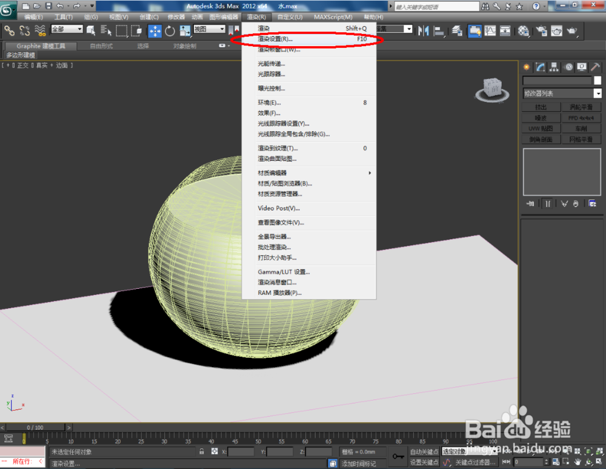Click the 涡轮平滑 modifier button

(x=581, y=107)
